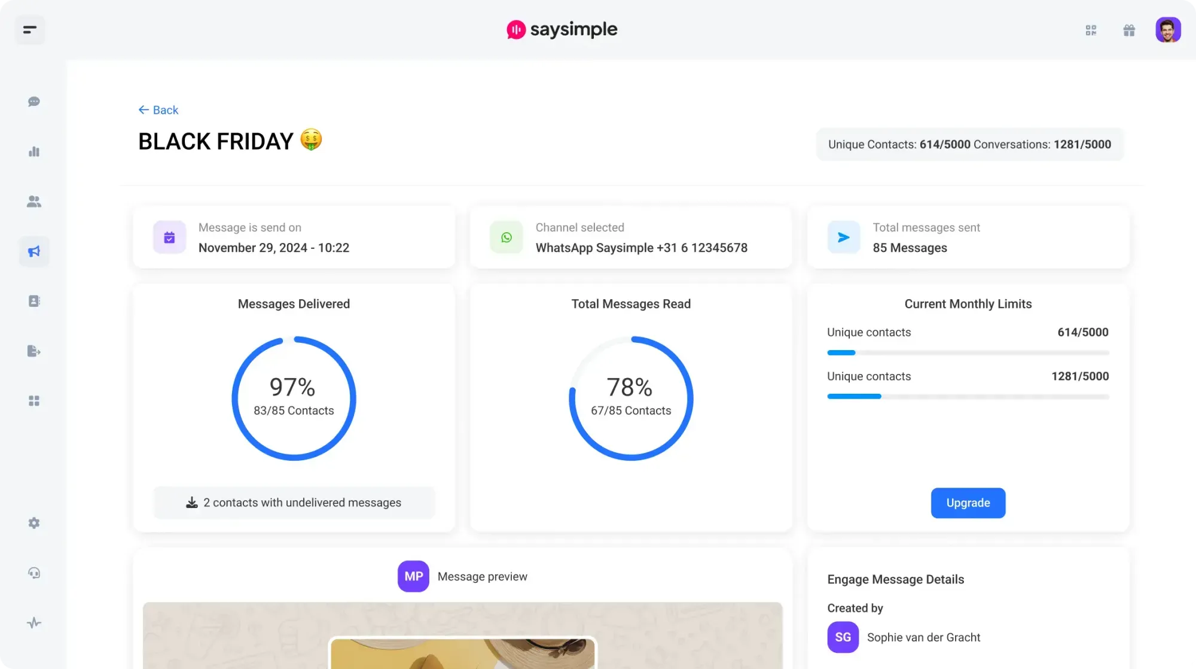Click the QR code icon in top bar
The width and height of the screenshot is (1196, 669).
1091,30
